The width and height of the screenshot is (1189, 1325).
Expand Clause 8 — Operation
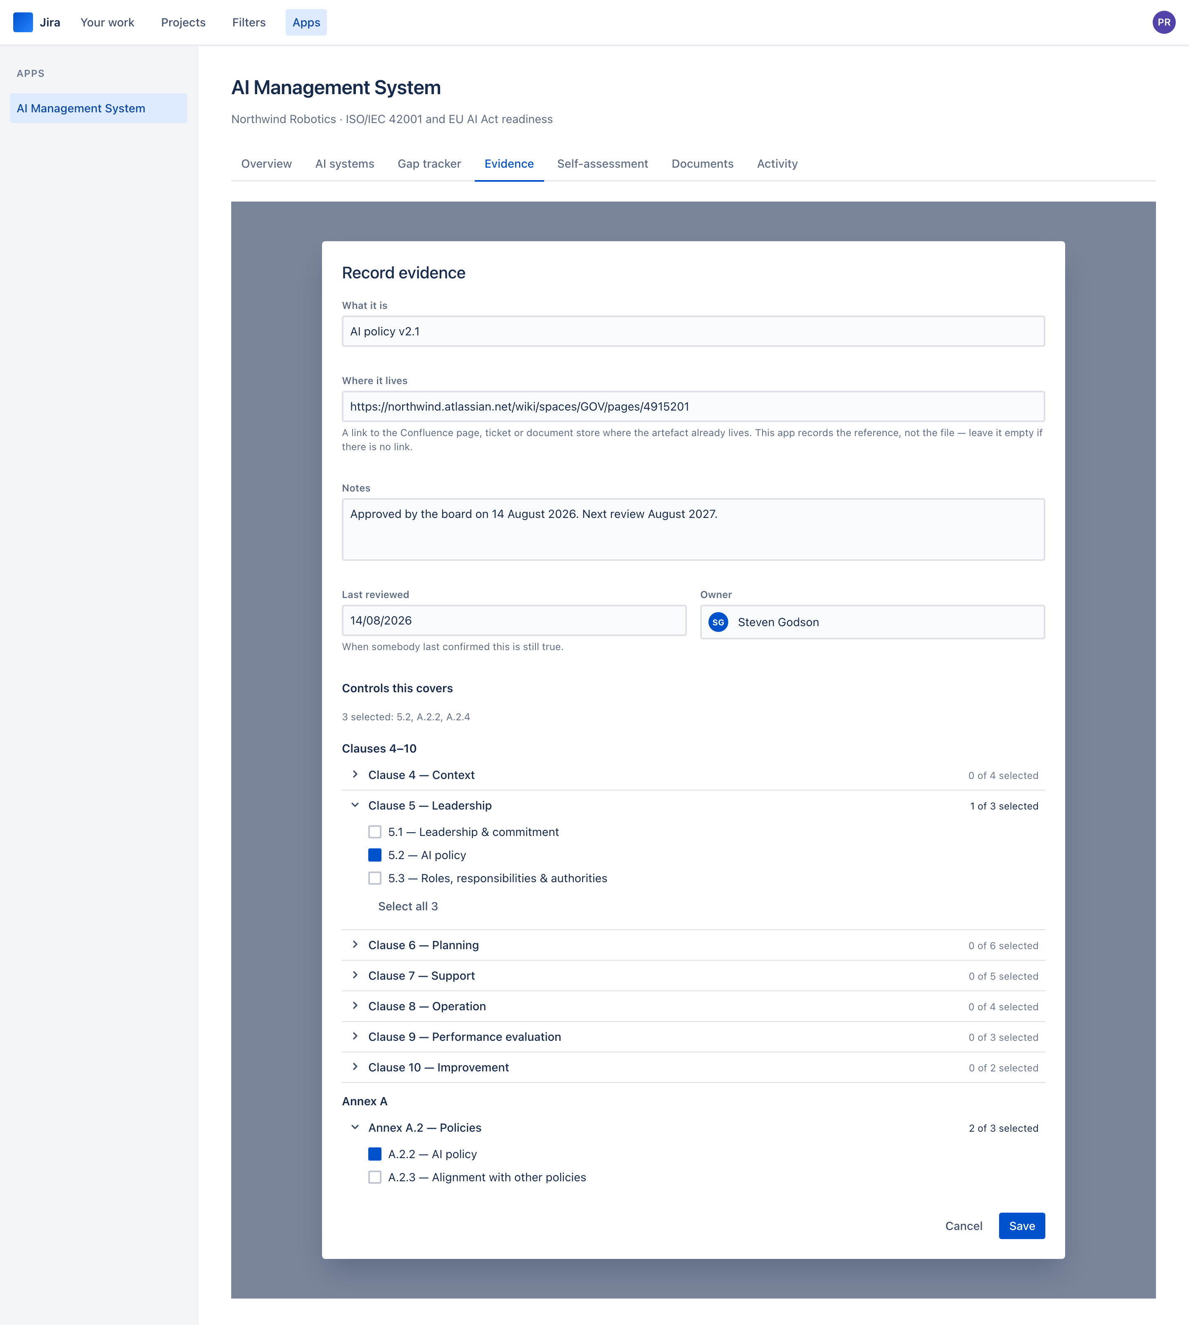693,1006
